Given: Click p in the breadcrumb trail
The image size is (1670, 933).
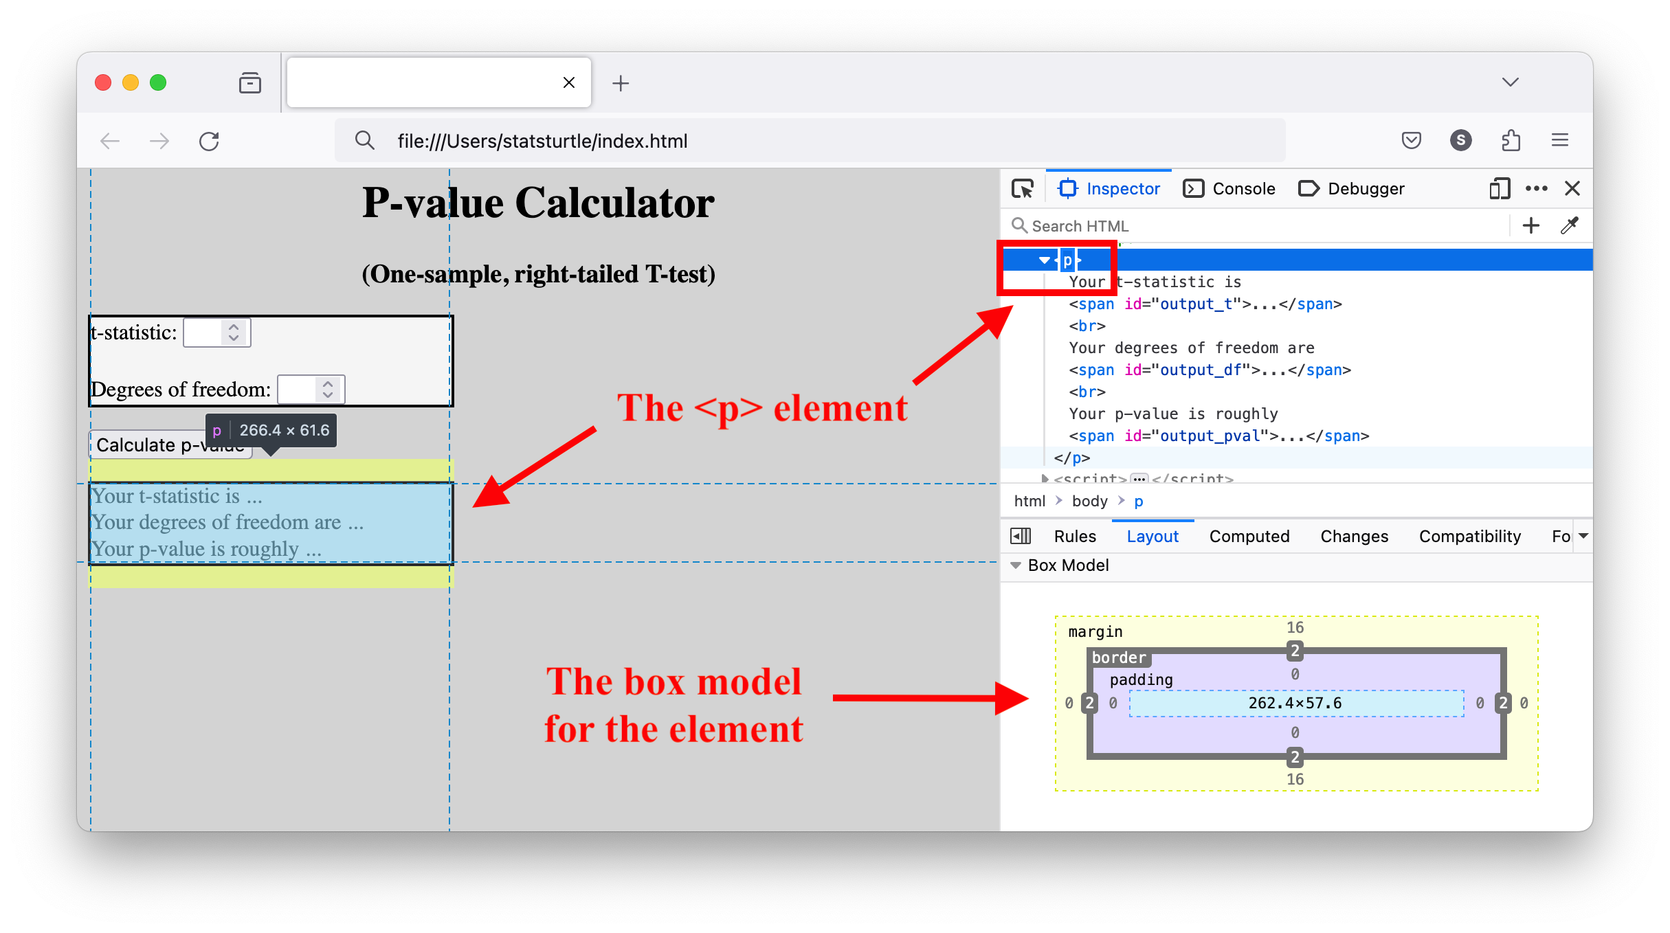Looking at the screenshot, I should coord(1139,502).
